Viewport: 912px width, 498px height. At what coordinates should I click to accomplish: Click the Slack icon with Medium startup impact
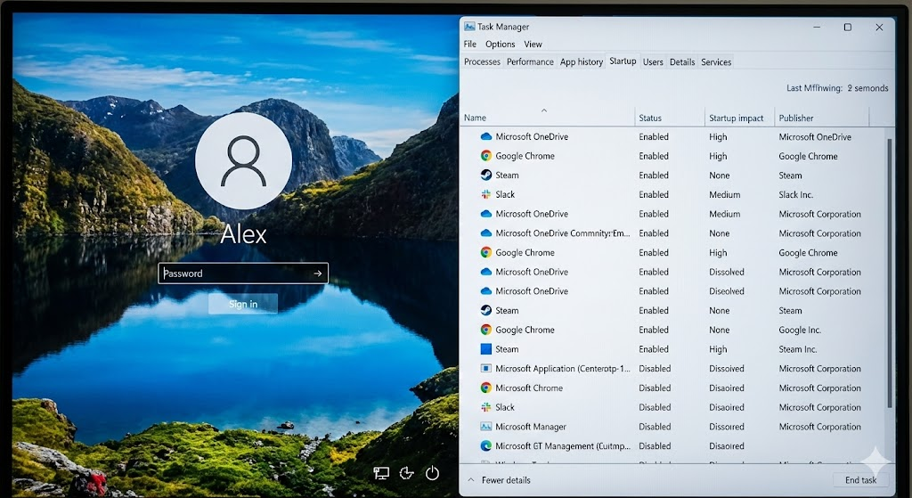coord(485,194)
